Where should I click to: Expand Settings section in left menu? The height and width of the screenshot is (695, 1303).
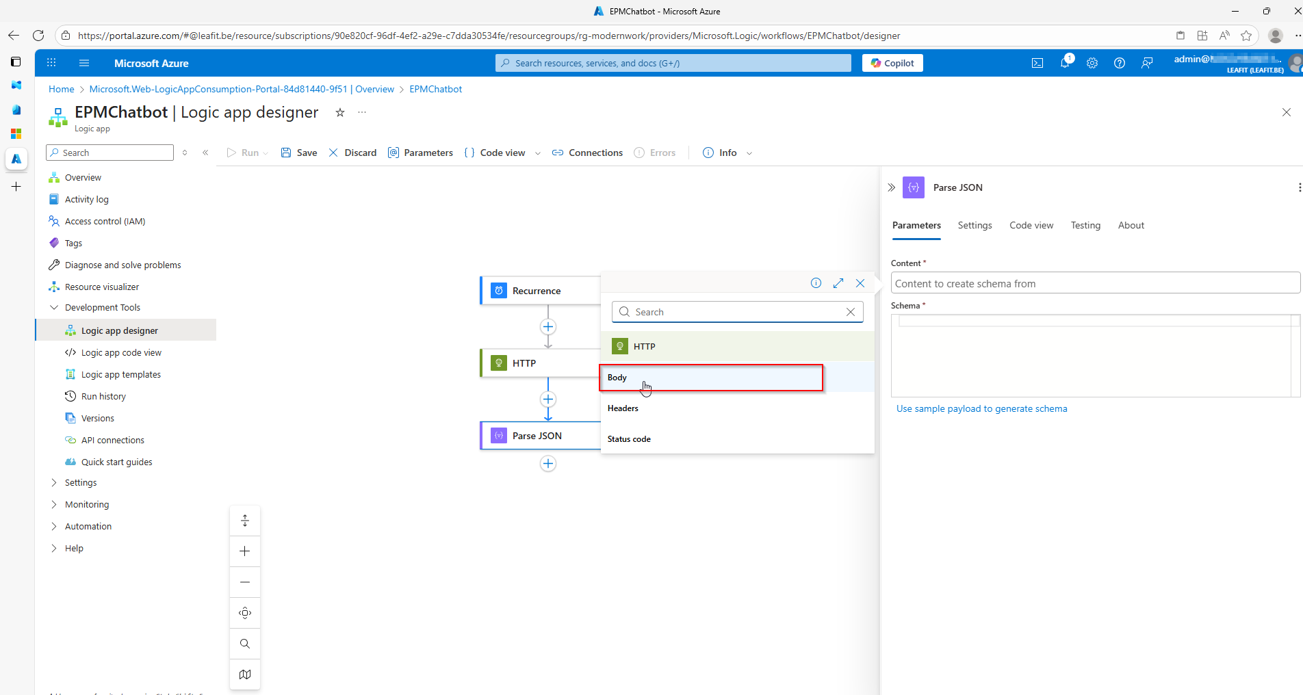(54, 482)
